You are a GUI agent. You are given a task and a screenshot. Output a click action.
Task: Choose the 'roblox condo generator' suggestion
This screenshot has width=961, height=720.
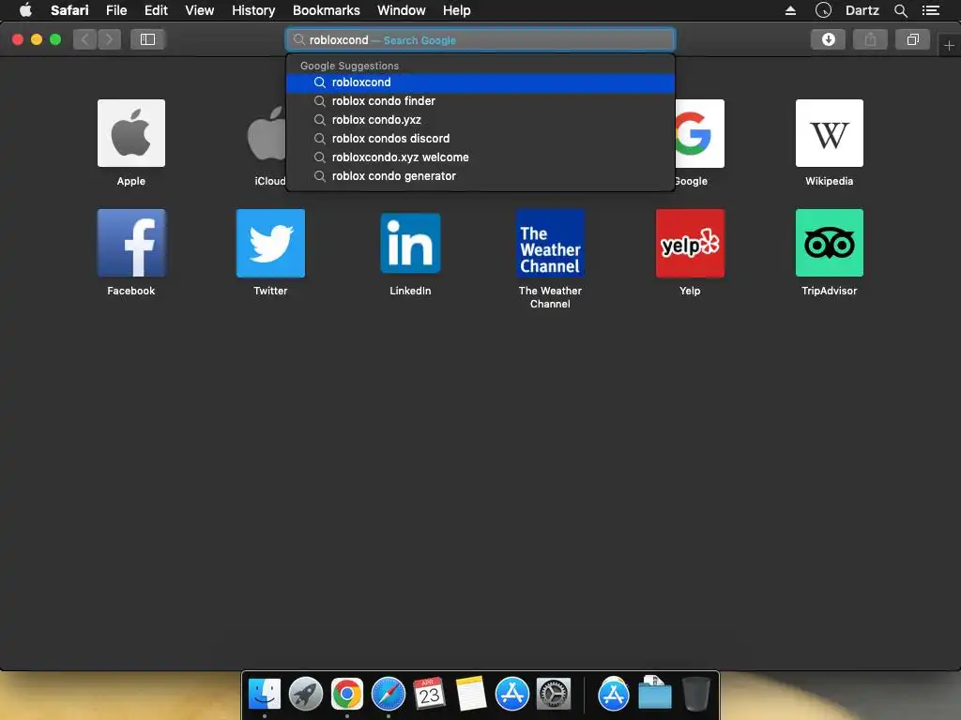(480, 176)
